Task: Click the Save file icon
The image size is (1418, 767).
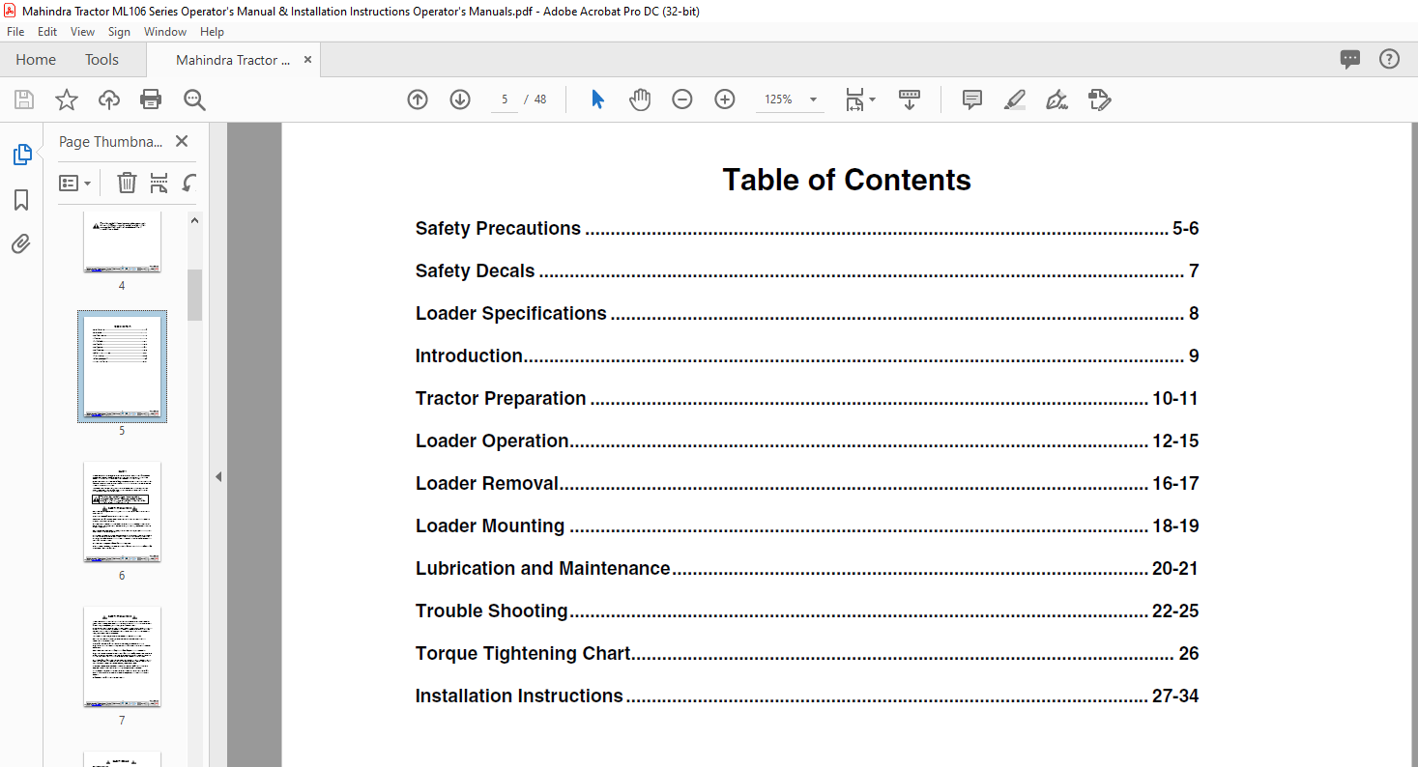Action: coord(24,99)
